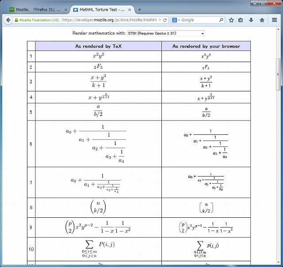The height and width of the screenshot is (267, 283).
Task: Click the address bar URL field
Action: pyautogui.click(x=110, y=20)
